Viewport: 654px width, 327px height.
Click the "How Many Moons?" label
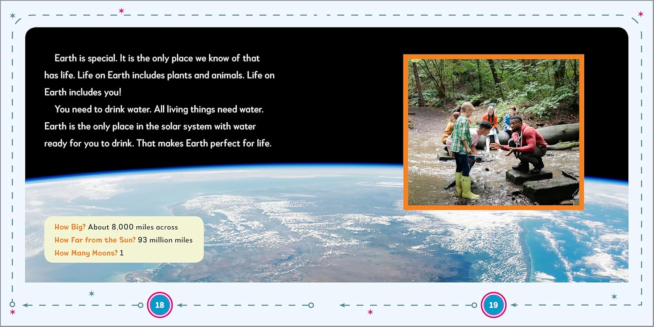[86, 253]
